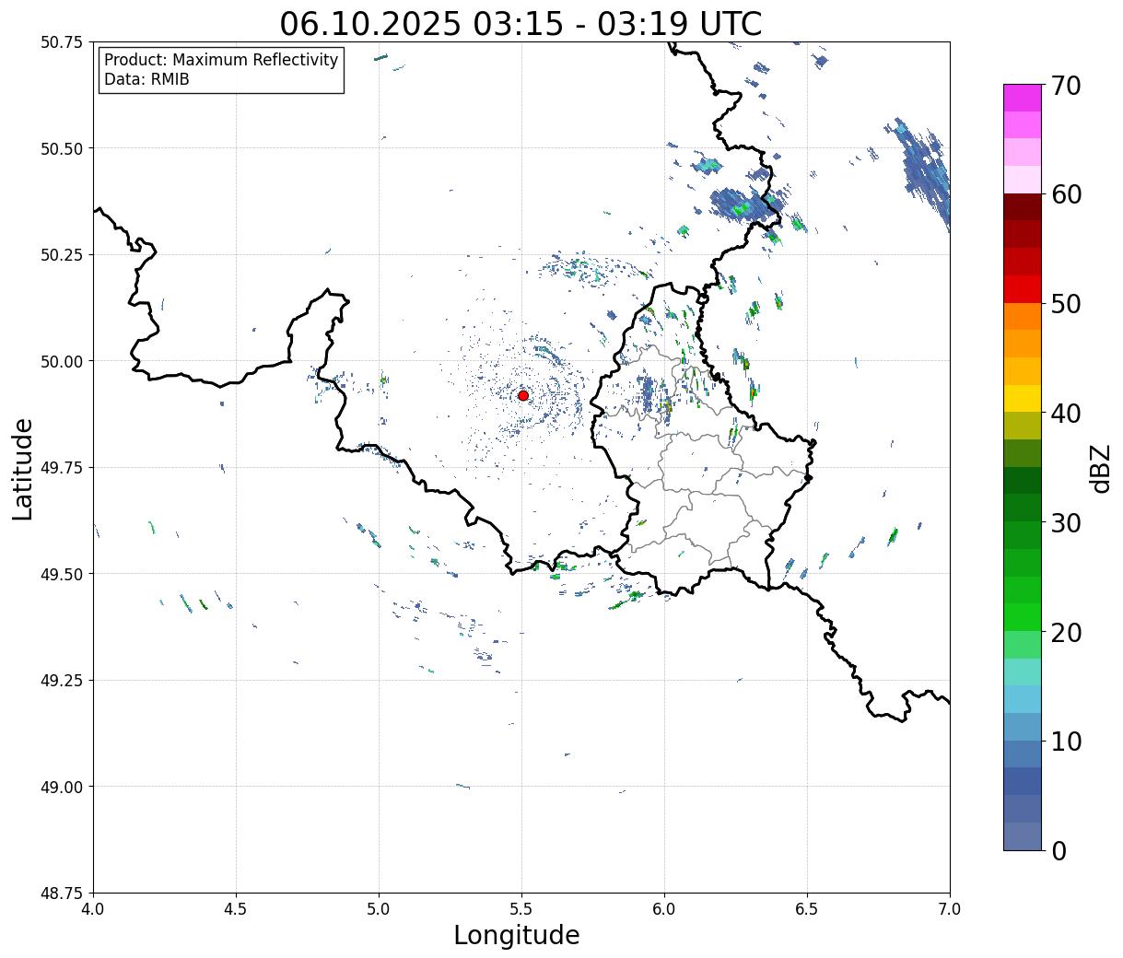Click the colorbar tick label 0

coord(1059,851)
